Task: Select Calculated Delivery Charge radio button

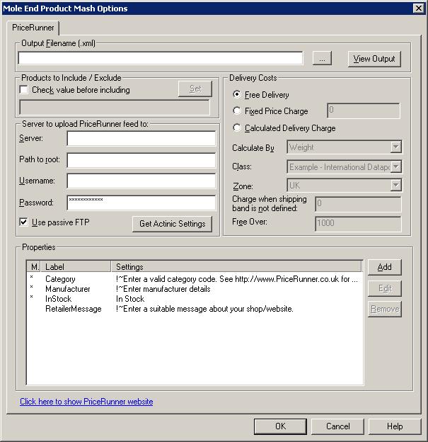Action: click(237, 128)
